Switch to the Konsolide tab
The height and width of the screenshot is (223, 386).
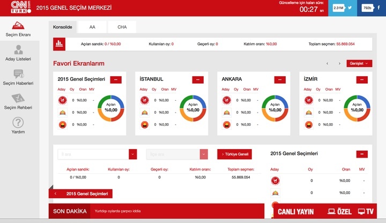coord(63,27)
